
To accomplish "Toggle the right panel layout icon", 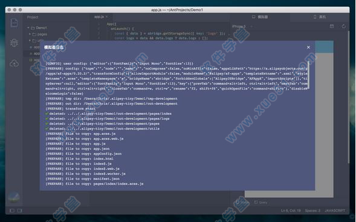I will point(19,211).
